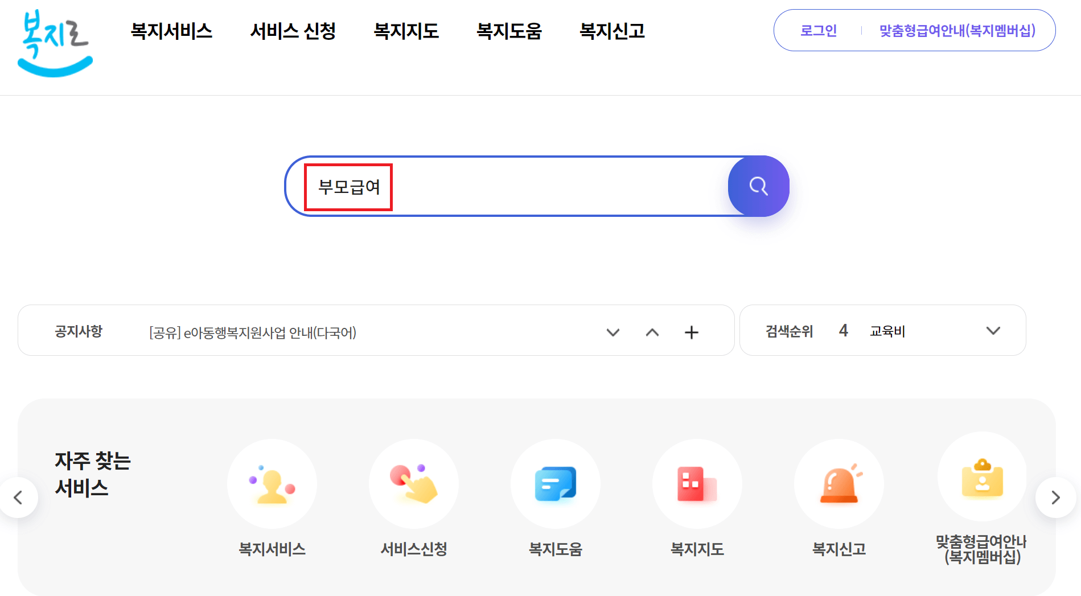Open the 복지서비스 top menu
Image resolution: width=1081 pixels, height=596 pixels.
171,31
